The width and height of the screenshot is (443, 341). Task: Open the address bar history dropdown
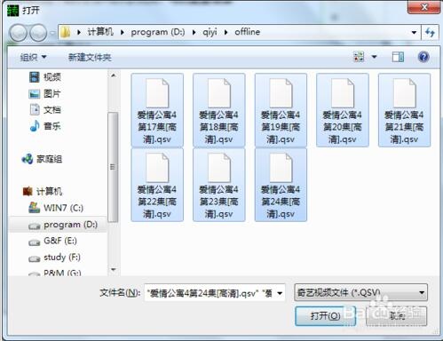pyautogui.click(x=414, y=32)
